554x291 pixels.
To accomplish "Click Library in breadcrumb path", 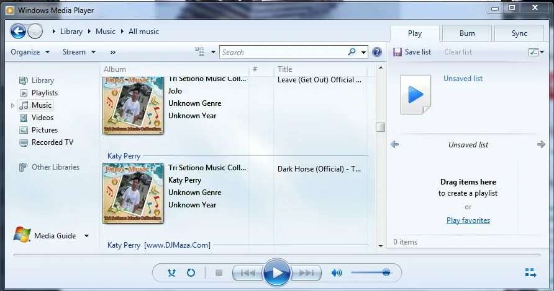I will (71, 32).
